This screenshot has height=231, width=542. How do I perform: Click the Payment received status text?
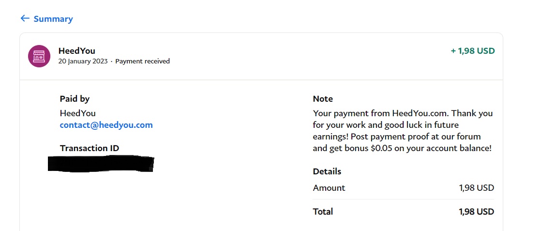click(x=142, y=61)
